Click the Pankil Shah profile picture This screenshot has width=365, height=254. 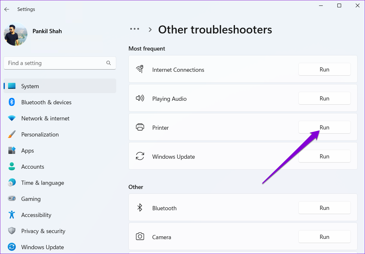tap(15, 34)
